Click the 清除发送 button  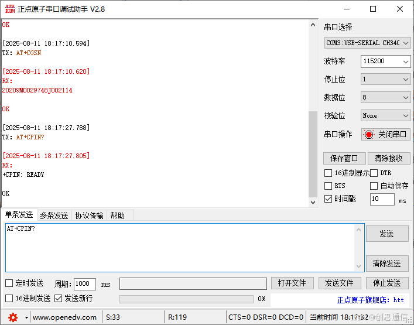click(387, 264)
